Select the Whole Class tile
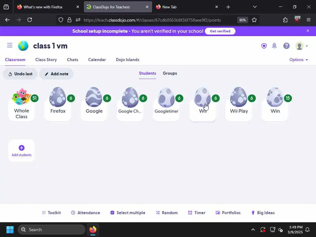The image size is (316, 237). click(x=22, y=104)
